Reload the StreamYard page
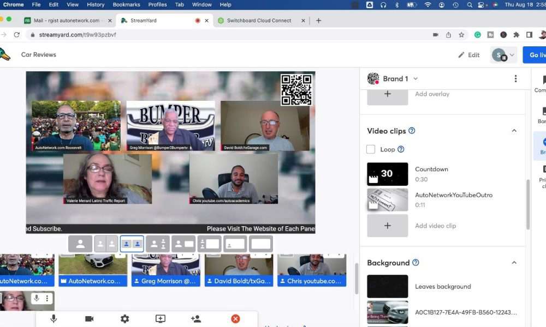This screenshot has width=546, height=327. (x=16, y=35)
